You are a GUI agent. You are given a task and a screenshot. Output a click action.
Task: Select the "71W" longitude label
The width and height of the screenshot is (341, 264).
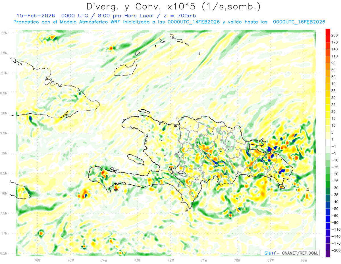(x=204, y=260)
